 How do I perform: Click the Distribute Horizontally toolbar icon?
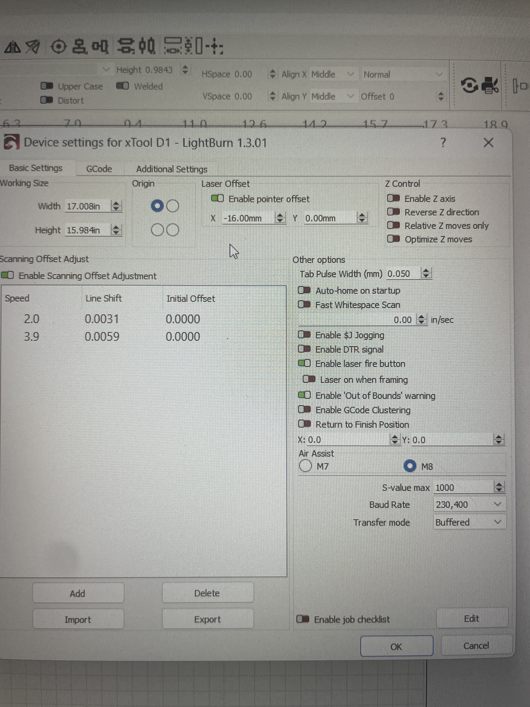pos(147,46)
